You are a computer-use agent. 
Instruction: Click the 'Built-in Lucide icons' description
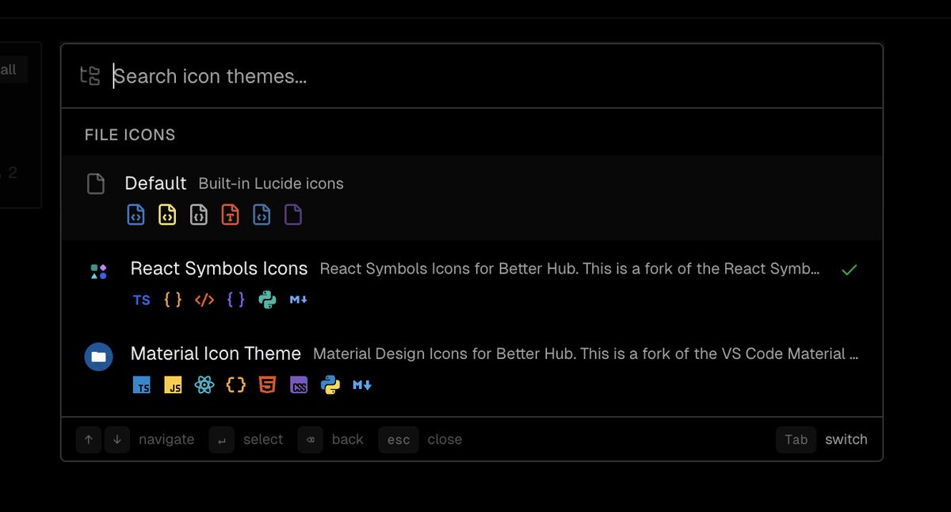(271, 184)
